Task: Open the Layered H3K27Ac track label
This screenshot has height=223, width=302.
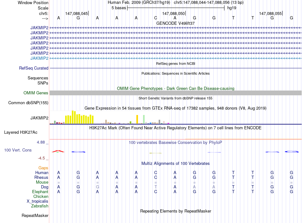Action: 21,132
